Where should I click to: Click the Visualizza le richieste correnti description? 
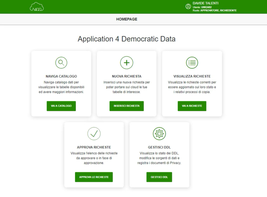click(x=192, y=87)
